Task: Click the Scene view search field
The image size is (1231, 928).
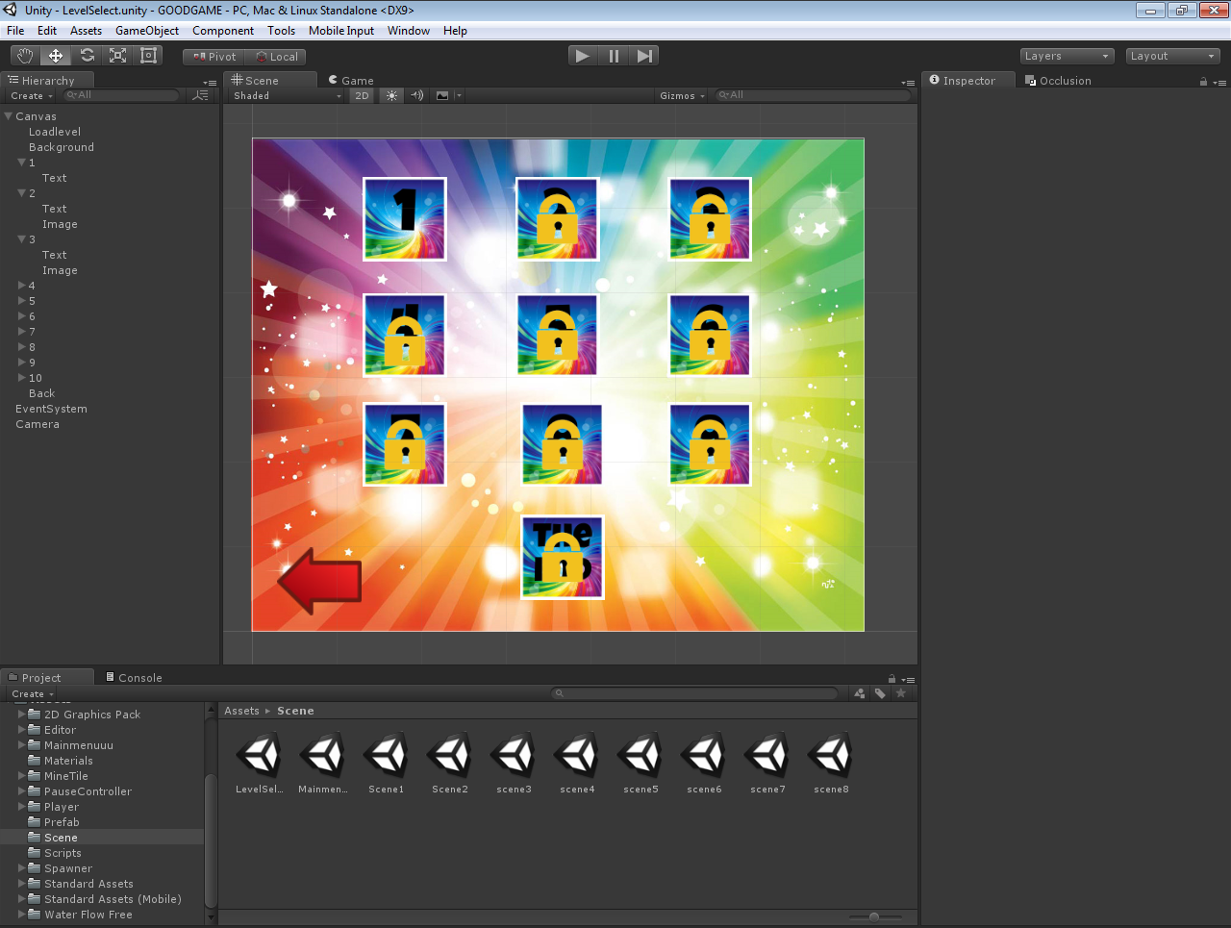Action: [813, 95]
